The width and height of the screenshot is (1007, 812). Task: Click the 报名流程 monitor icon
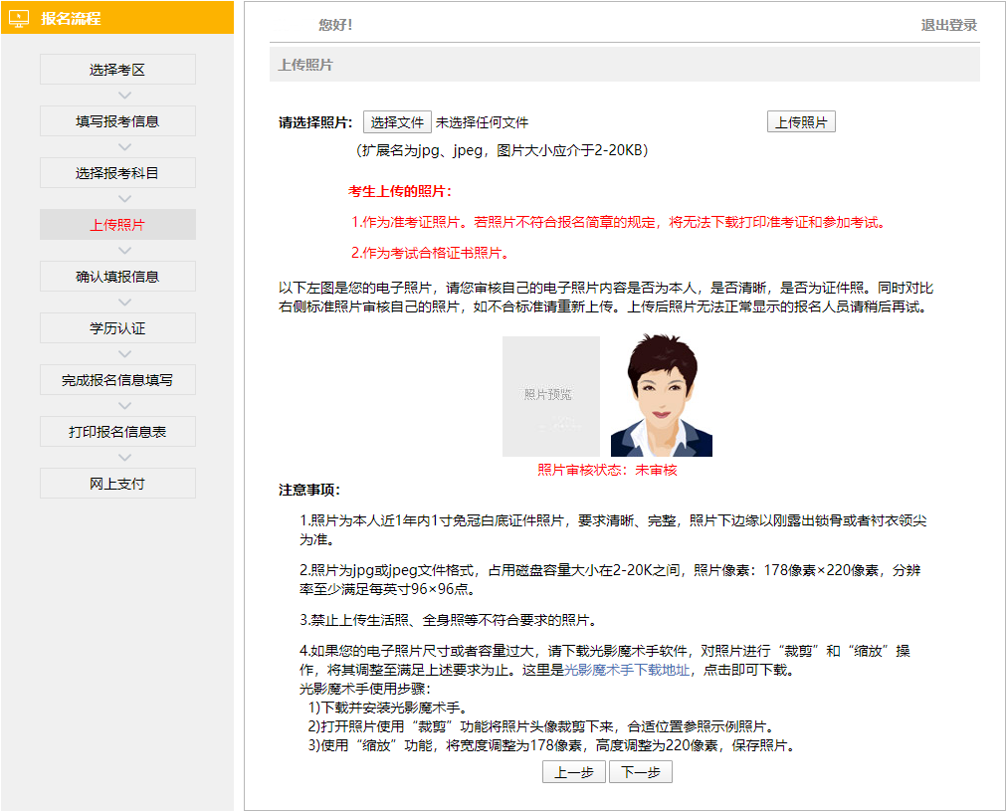[x=19, y=18]
